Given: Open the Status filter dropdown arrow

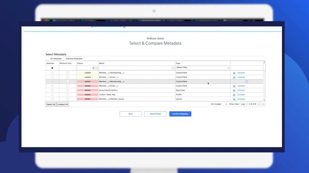Looking at the screenshot, I should (x=97, y=68).
